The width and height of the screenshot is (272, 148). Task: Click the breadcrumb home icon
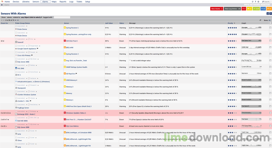click(x=2, y=5)
